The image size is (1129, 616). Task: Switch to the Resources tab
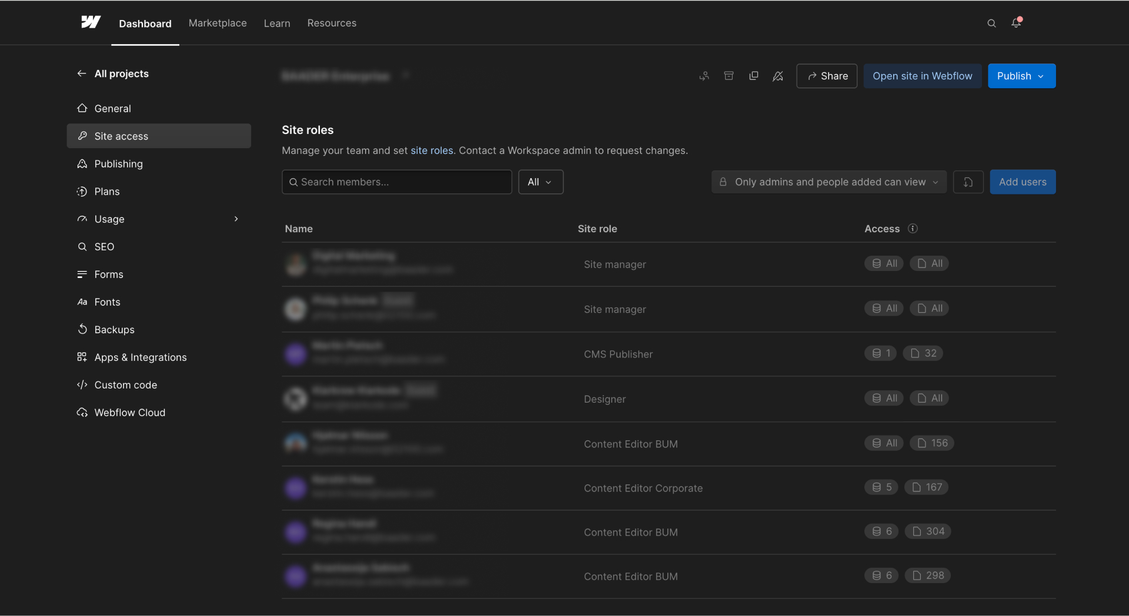coord(332,23)
